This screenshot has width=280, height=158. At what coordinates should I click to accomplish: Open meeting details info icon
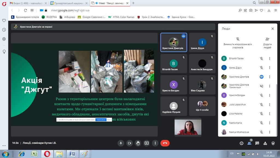(x=241, y=143)
